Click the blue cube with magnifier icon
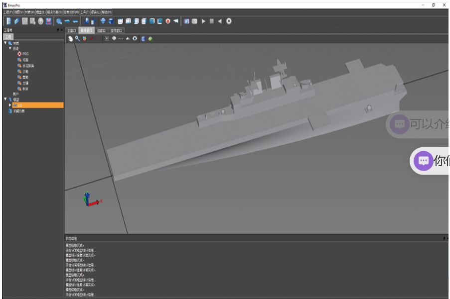 (59, 21)
